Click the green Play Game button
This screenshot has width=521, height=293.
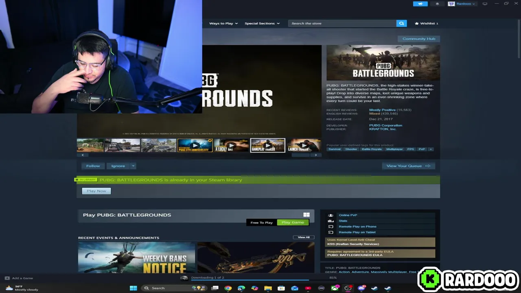[293, 222]
